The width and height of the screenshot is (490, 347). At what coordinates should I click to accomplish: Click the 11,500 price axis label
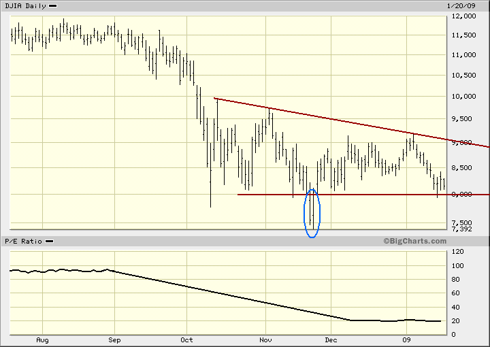point(463,35)
